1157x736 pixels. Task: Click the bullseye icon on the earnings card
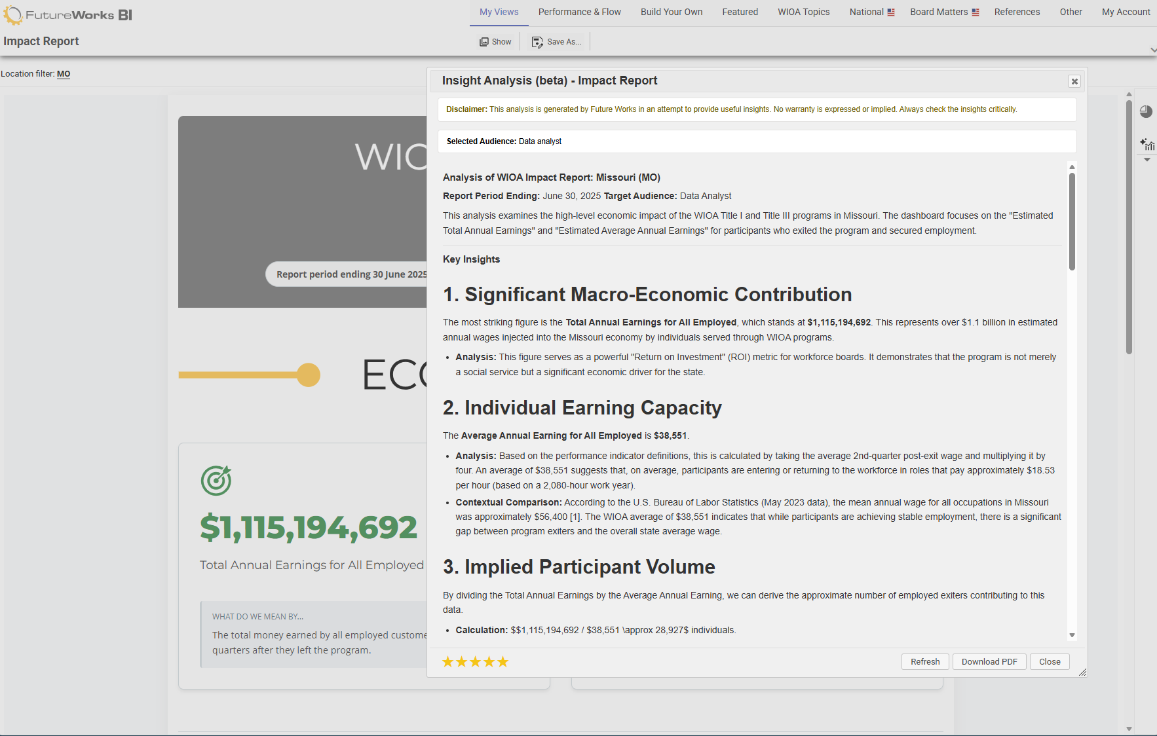[216, 480]
